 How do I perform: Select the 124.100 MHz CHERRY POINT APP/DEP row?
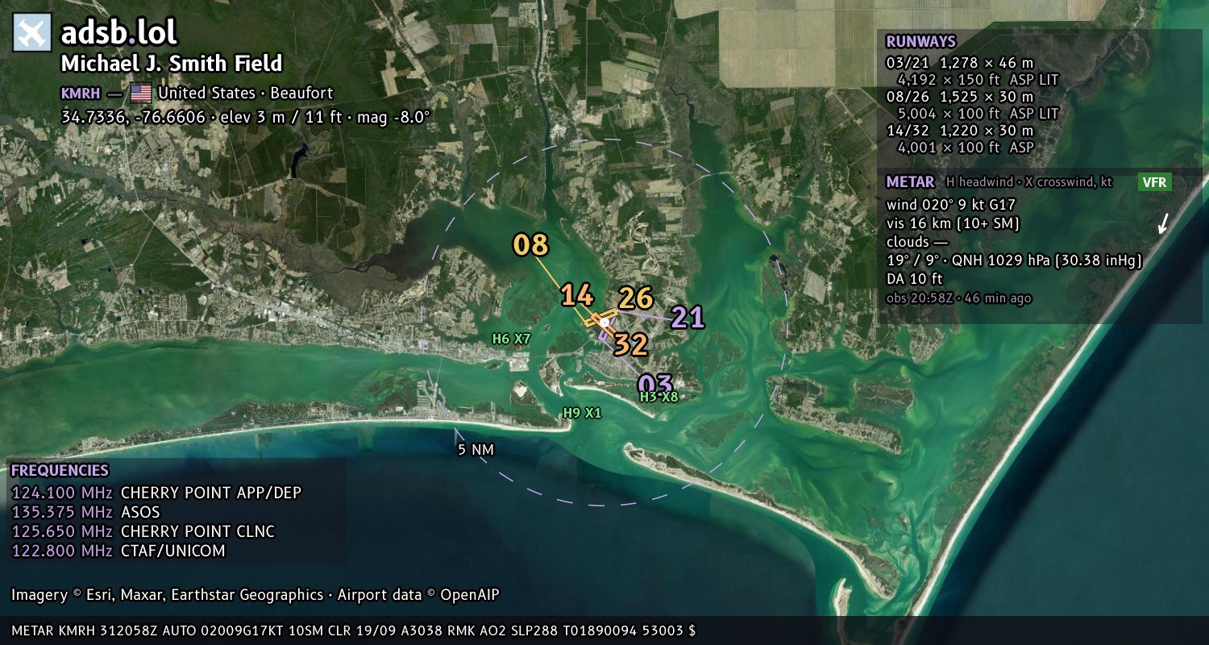(x=156, y=493)
